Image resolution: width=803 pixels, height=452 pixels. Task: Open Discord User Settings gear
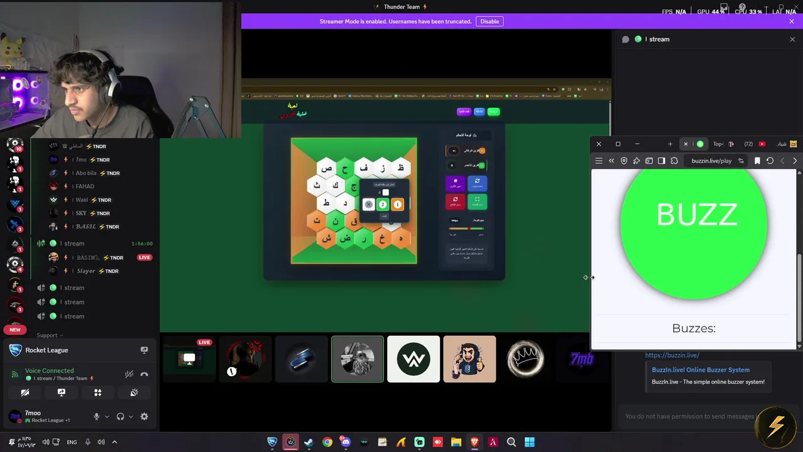[x=144, y=416]
